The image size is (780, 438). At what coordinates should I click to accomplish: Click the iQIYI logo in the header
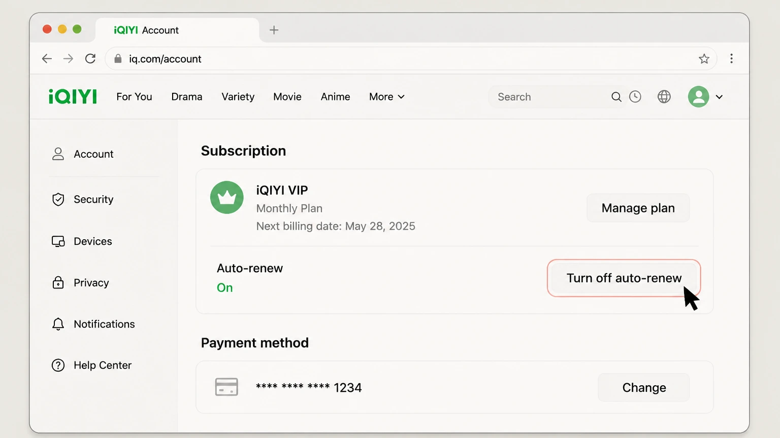[x=73, y=96]
